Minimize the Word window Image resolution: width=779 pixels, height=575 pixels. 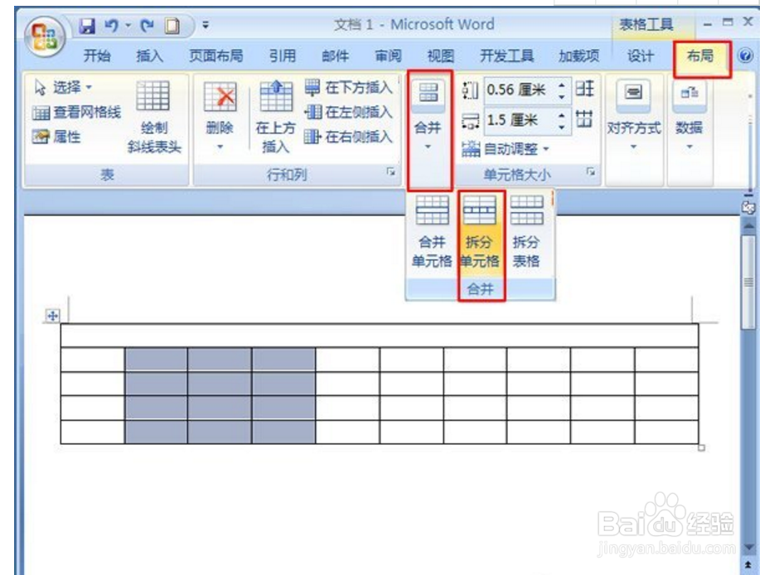708,23
